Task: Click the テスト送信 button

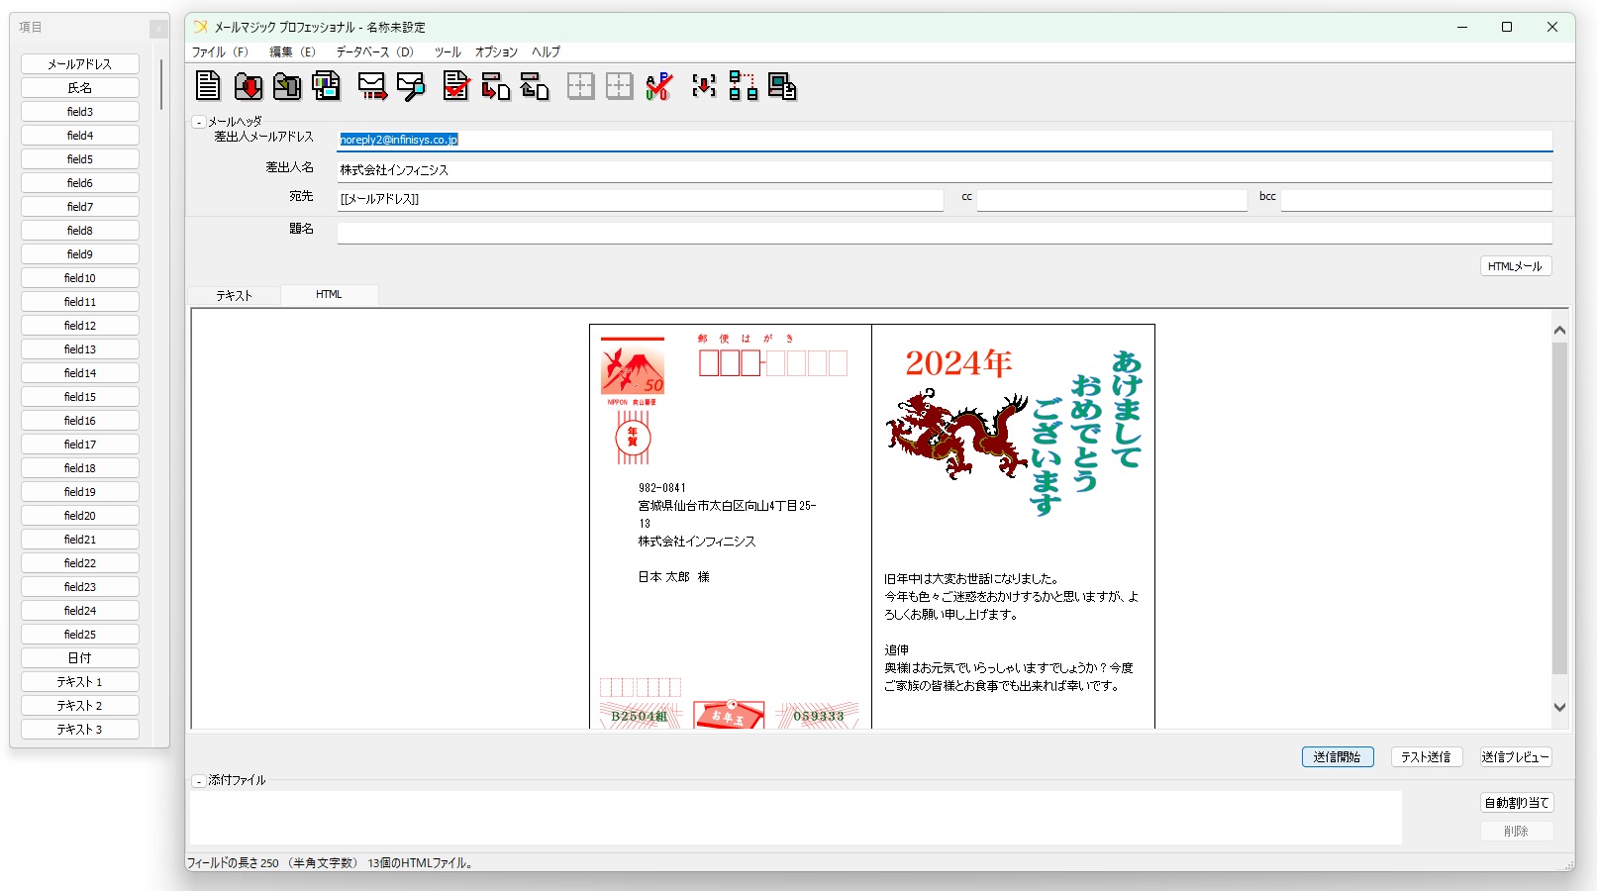Action: pyautogui.click(x=1426, y=756)
